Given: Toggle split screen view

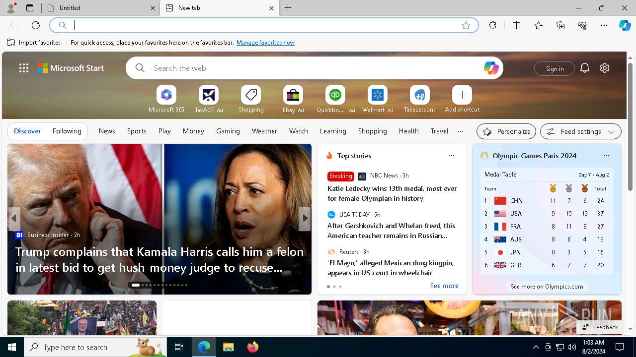Looking at the screenshot, I should pyautogui.click(x=516, y=25).
